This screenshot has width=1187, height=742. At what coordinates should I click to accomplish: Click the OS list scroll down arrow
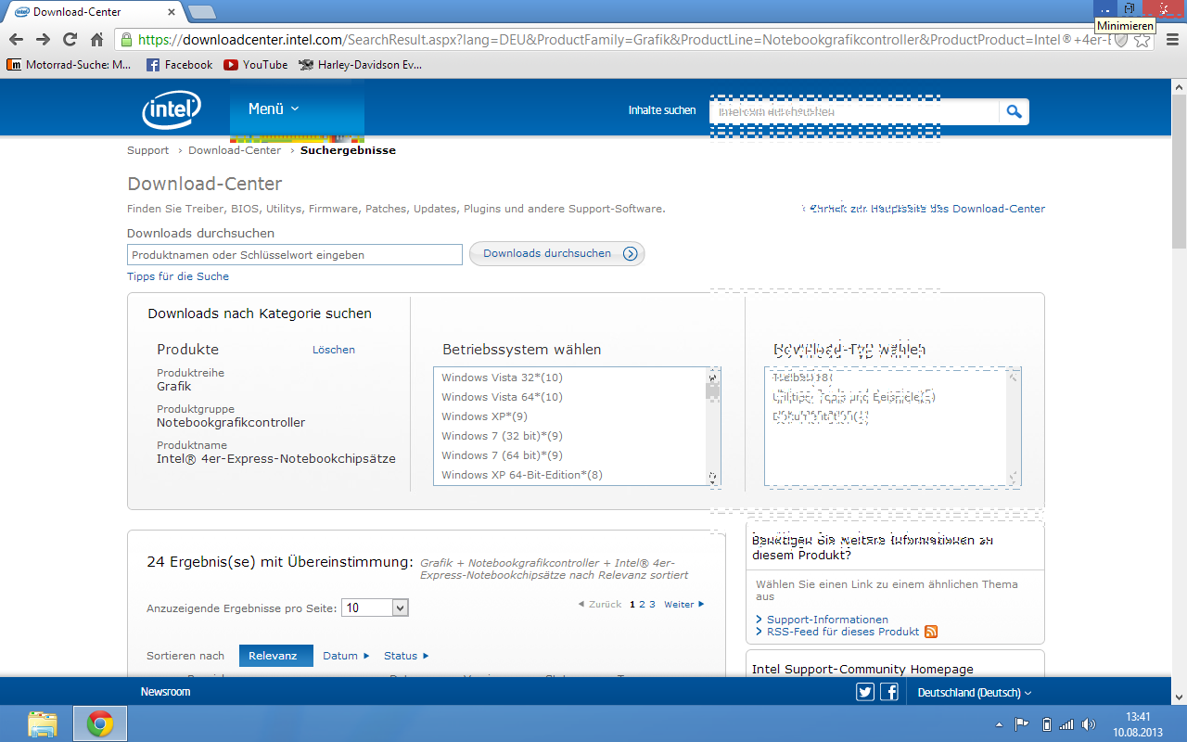coord(713,479)
